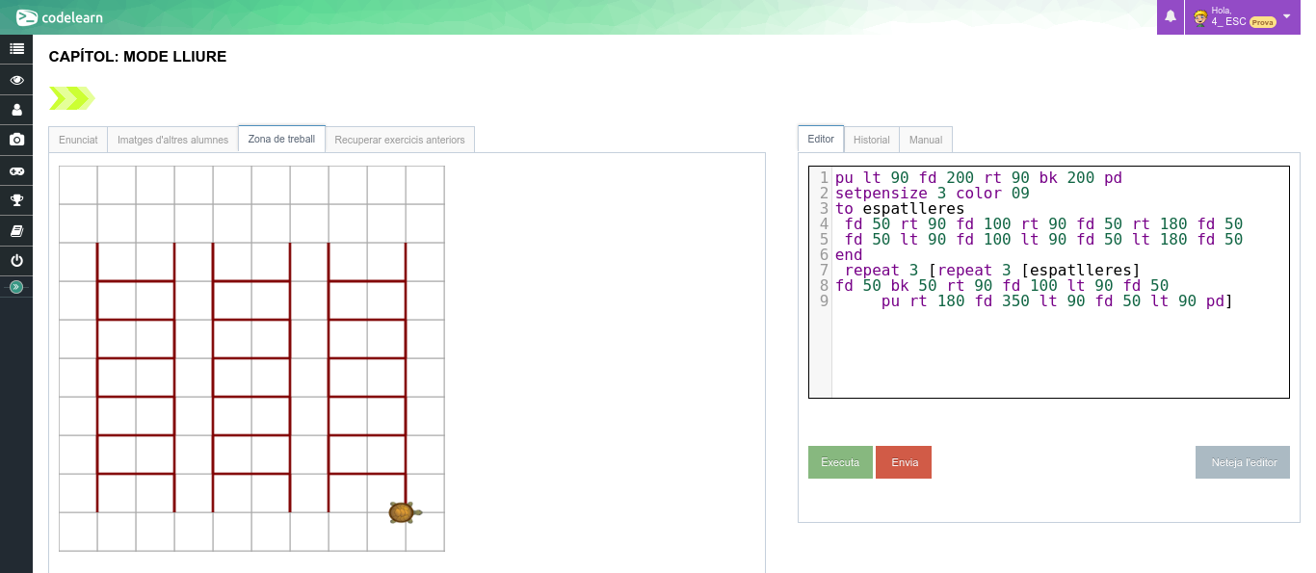Click the camera icon in sidebar
Image resolution: width=1316 pixels, height=573 pixels.
coord(16,140)
